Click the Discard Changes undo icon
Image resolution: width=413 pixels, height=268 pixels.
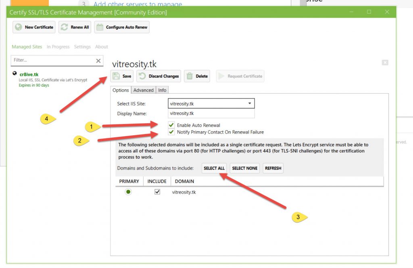pos(142,76)
